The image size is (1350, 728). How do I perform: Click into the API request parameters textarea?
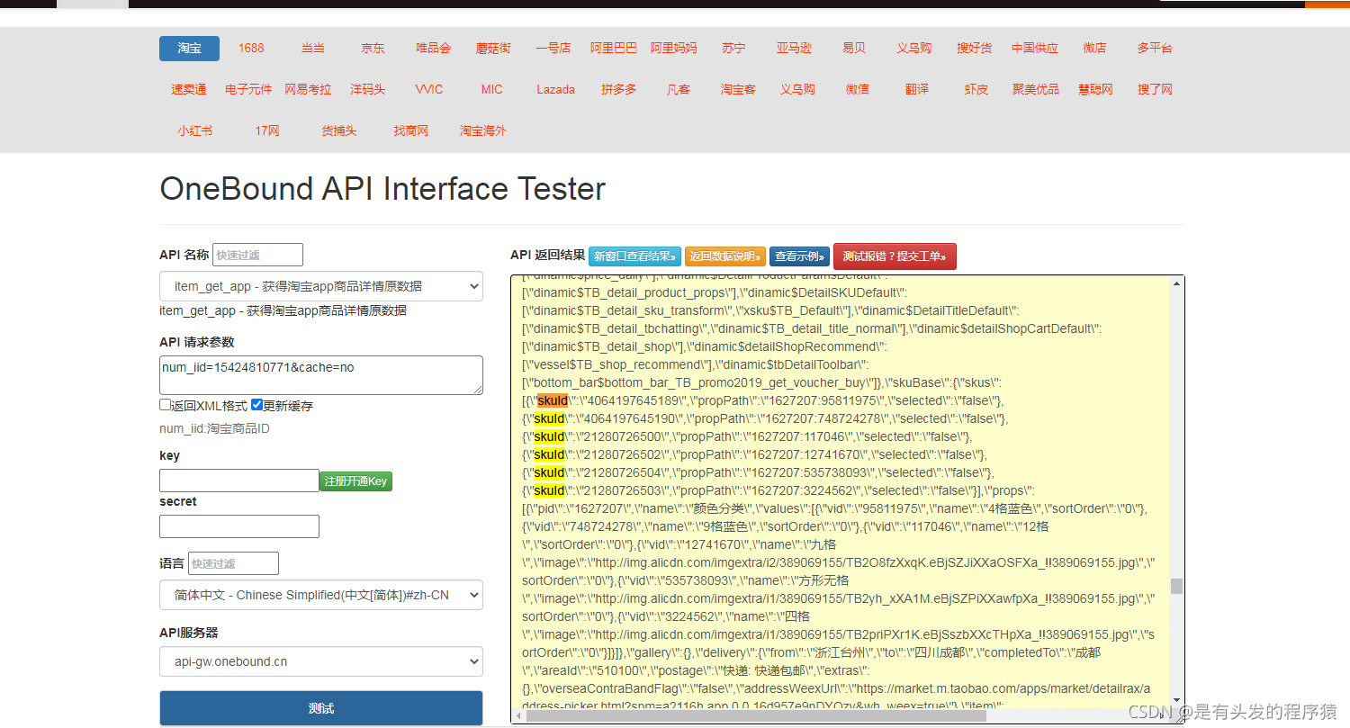[x=321, y=375]
